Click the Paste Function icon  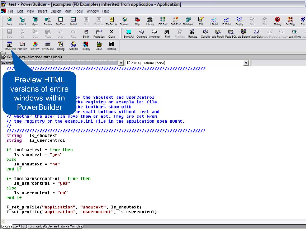coord(218,33)
